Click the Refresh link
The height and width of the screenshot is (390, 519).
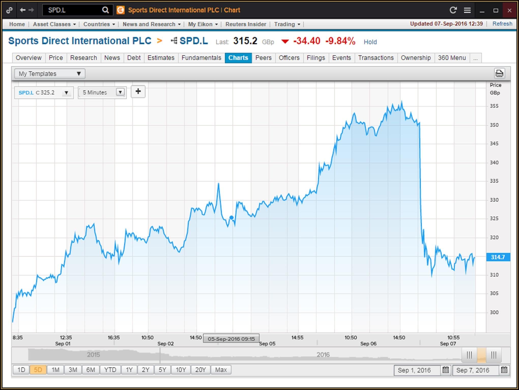502,24
